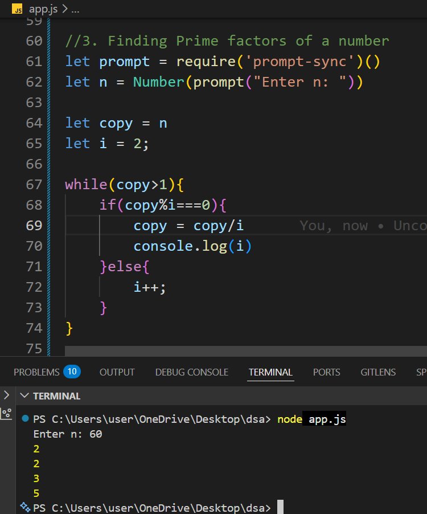Switch to the PROBLEMS tab
Viewport: 427px width, 514px height.
(x=36, y=372)
